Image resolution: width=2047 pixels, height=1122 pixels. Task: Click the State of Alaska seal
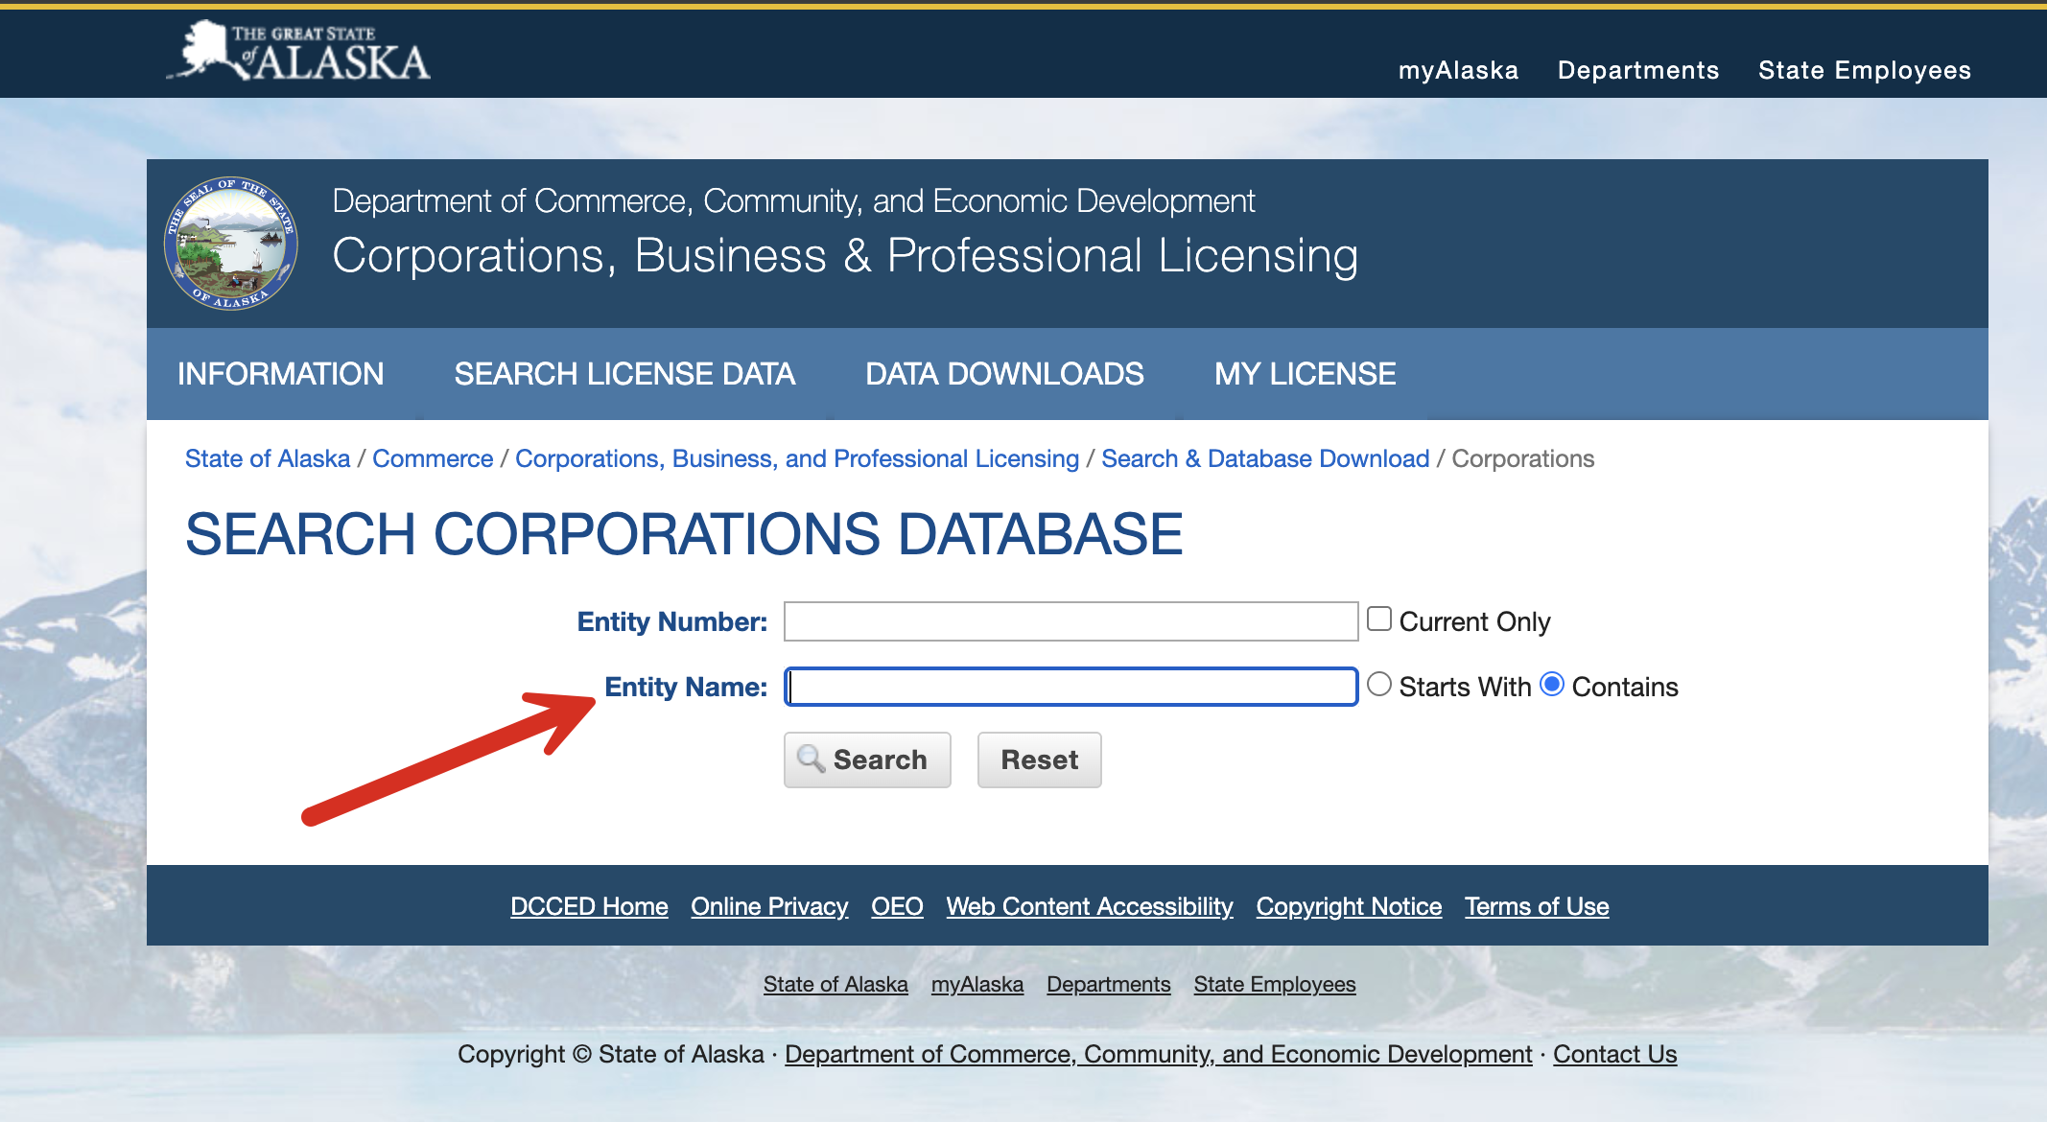point(231,244)
